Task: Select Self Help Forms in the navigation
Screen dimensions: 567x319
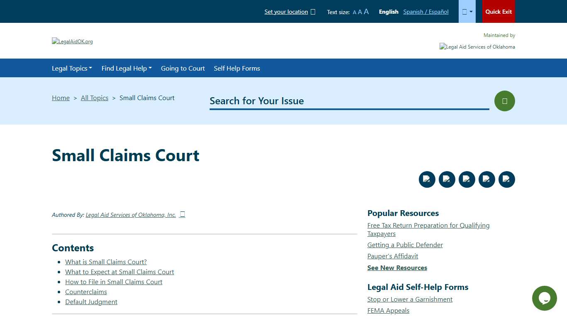Action: 237,68
